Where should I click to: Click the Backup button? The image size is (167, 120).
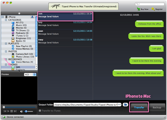click(x=157, y=107)
